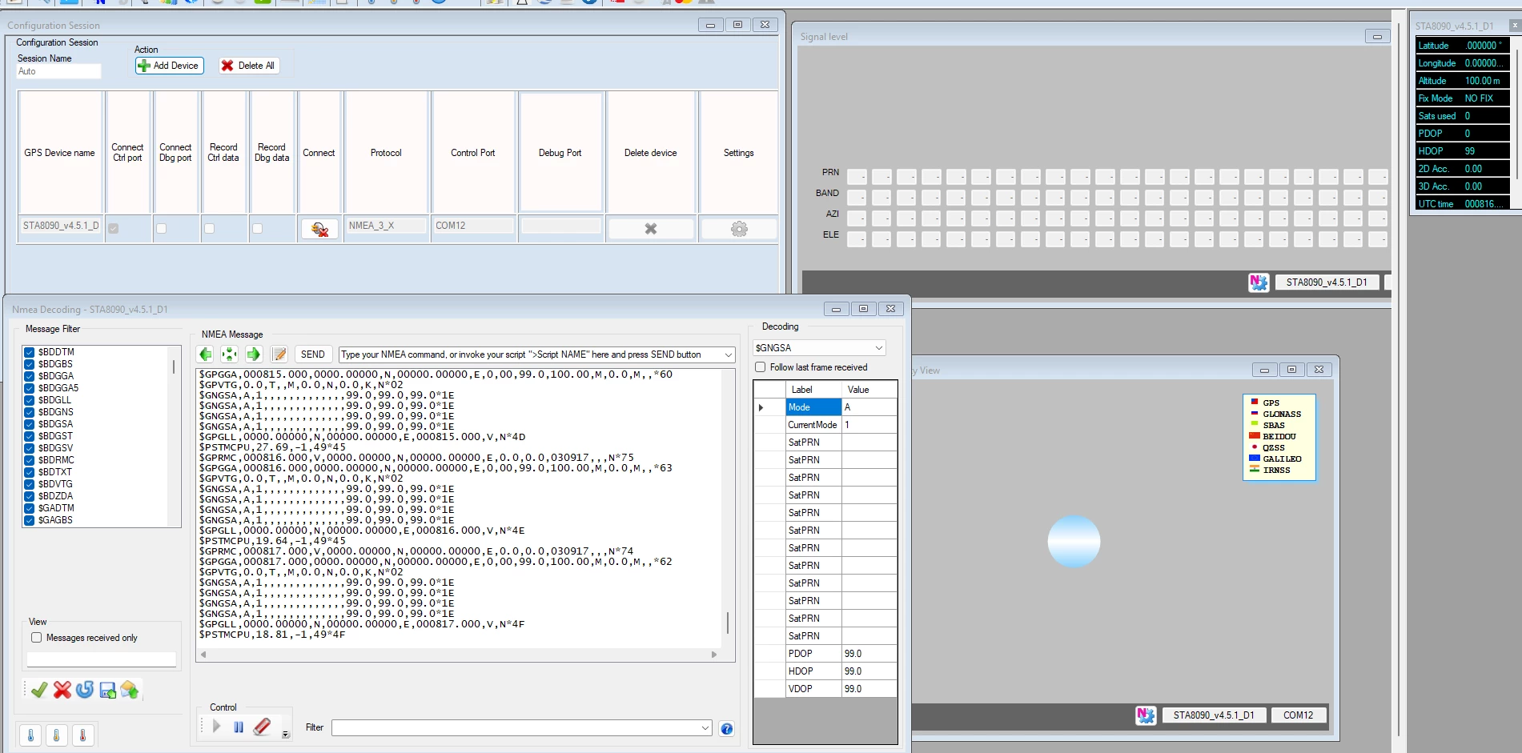Image resolution: width=1522 pixels, height=753 pixels.
Task: Toggle connection icon for the STA8090 device
Action: click(319, 229)
